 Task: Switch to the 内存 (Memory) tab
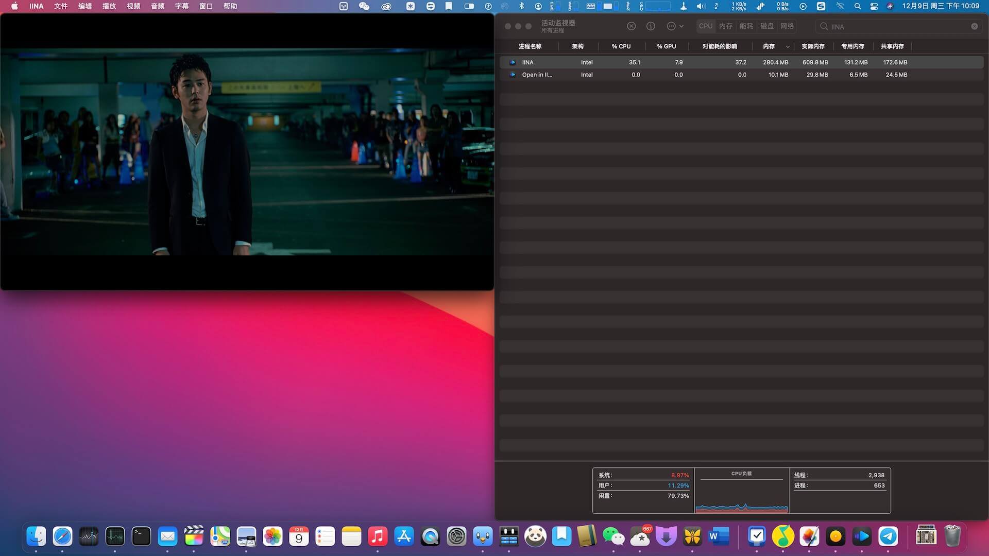point(726,26)
